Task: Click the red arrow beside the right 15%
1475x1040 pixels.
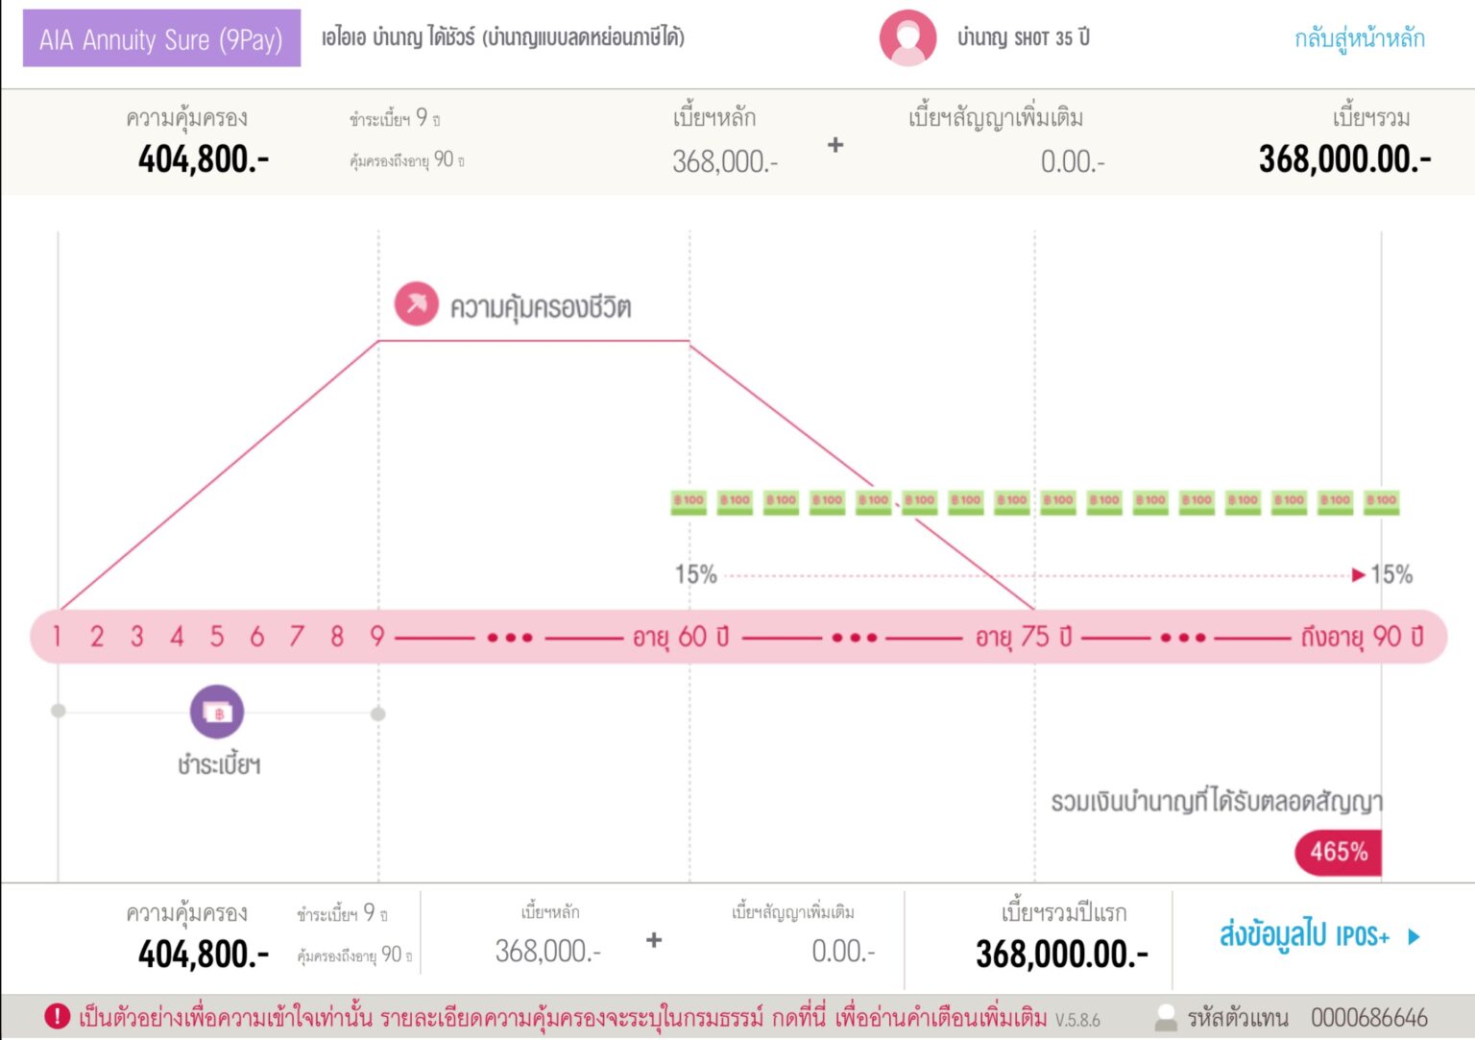Action: click(1358, 575)
